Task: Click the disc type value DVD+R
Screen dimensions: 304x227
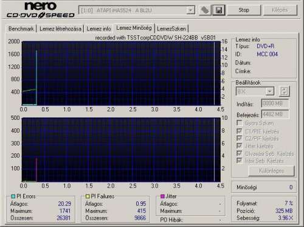Action: click(266, 46)
